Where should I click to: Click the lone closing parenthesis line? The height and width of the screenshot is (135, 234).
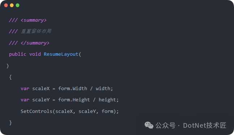tap(8, 66)
